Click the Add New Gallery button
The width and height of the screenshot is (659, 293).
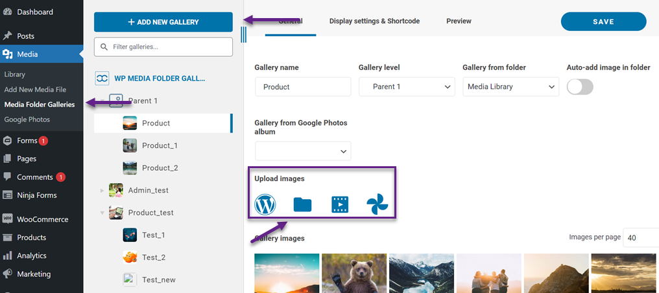pyautogui.click(x=163, y=22)
